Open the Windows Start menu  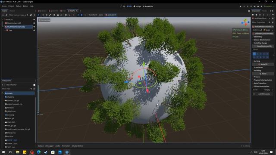(3, 152)
